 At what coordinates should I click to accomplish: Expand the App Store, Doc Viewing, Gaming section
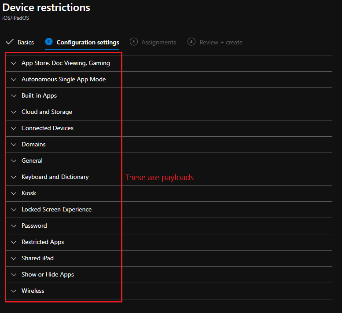click(x=66, y=63)
